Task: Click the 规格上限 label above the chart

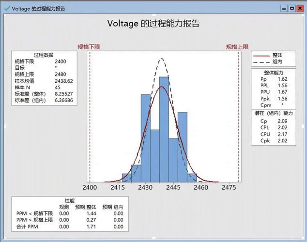Action: point(237,47)
